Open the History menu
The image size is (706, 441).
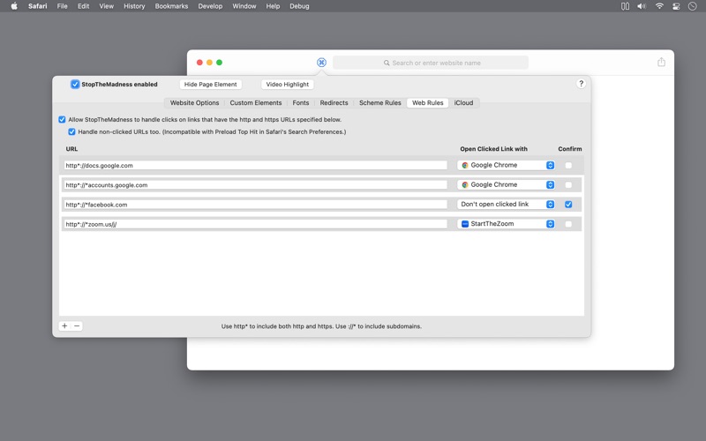[134, 6]
